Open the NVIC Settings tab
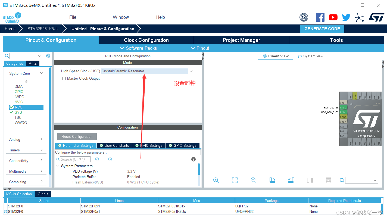387x218 pixels. pos(149,145)
